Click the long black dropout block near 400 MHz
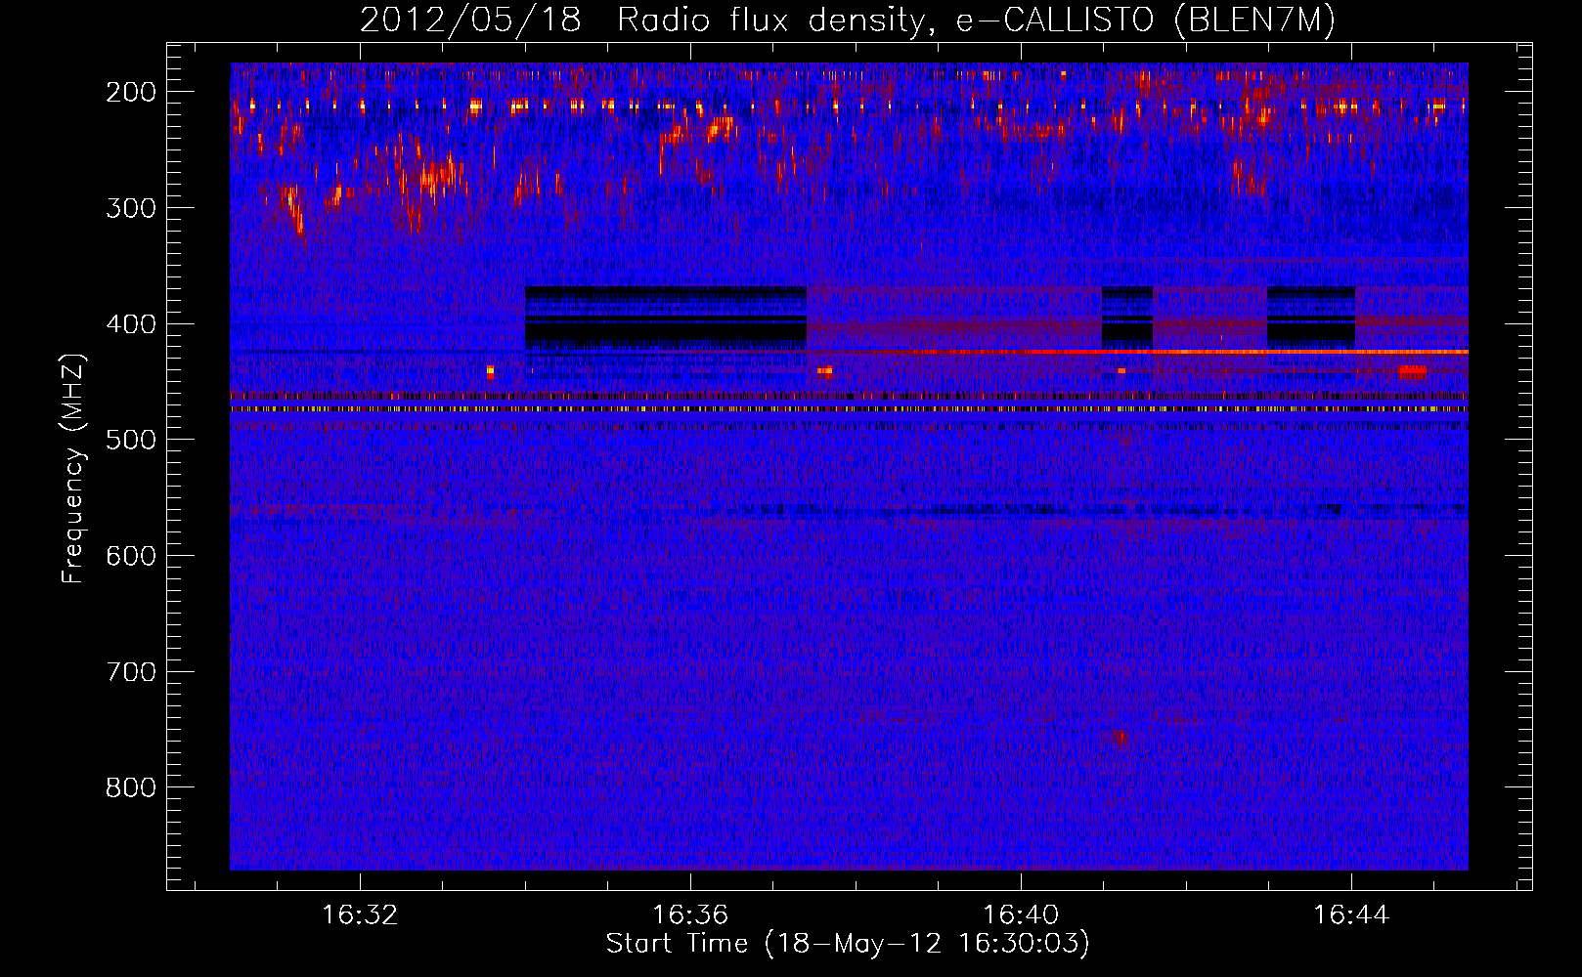This screenshot has width=1582, height=977. 666,318
